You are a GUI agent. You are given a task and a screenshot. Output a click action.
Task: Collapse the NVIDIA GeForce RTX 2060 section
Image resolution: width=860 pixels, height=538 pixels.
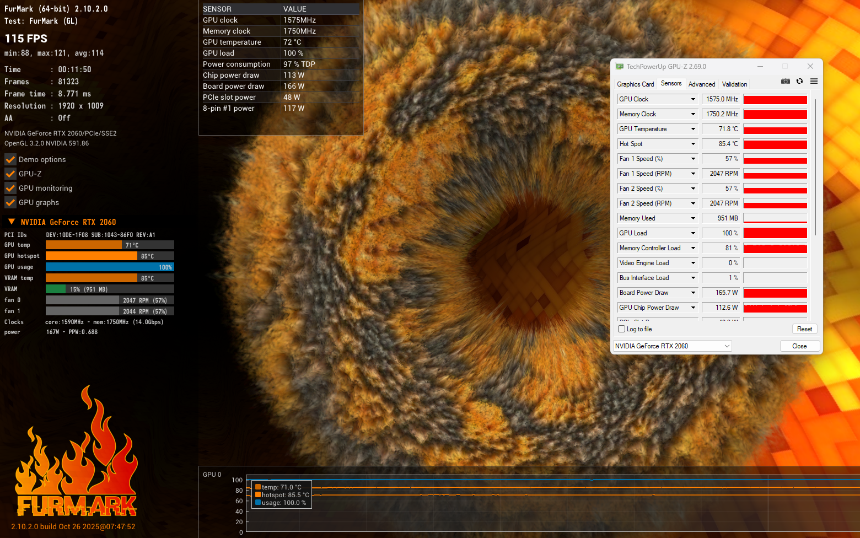coord(11,222)
